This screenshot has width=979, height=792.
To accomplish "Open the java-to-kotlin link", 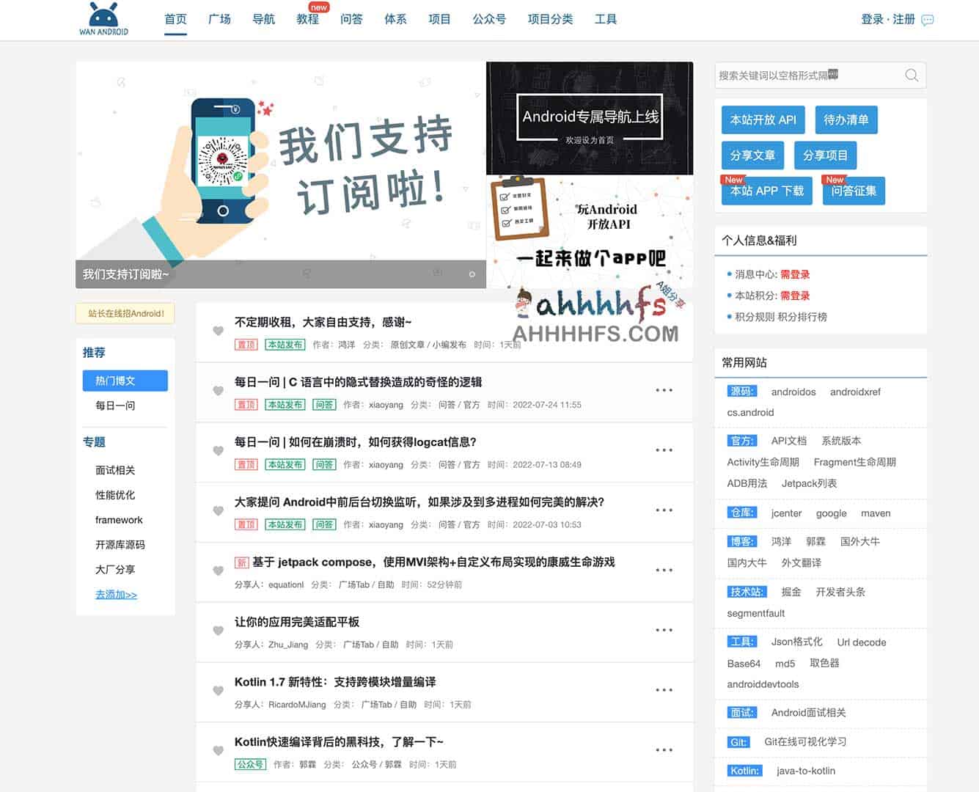I will (x=806, y=771).
